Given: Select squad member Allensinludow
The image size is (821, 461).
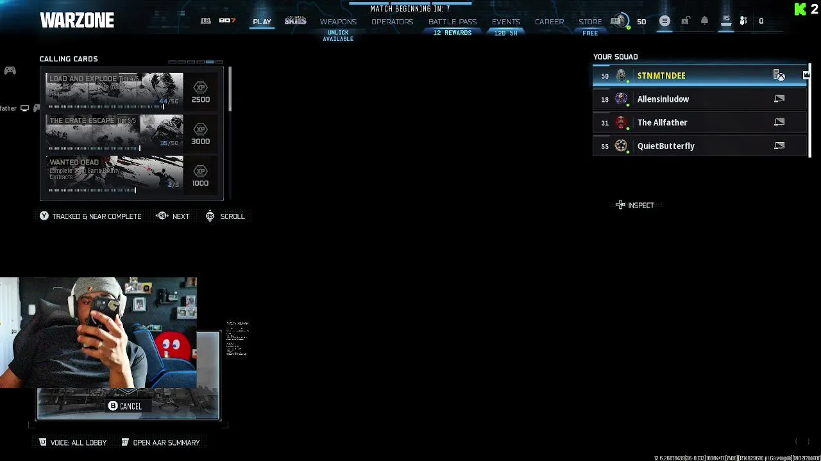Looking at the screenshot, I should 700,99.
